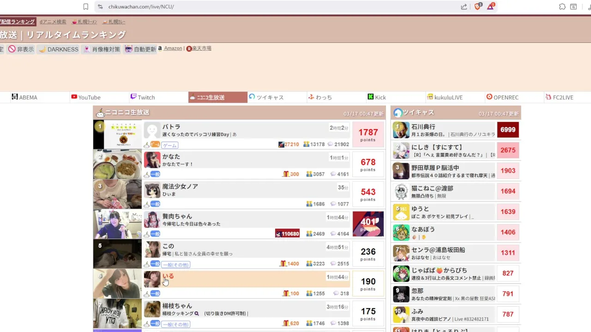The height and width of the screenshot is (332, 591).
Task: Bookmark this page with the bookmark icon
Action: click(x=86, y=6)
